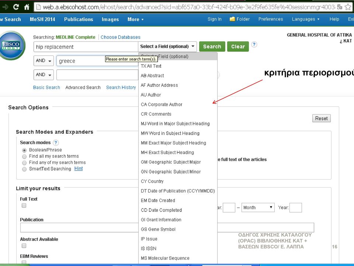
Task: Click the browser forward arrow
Action: pos(6,7)
